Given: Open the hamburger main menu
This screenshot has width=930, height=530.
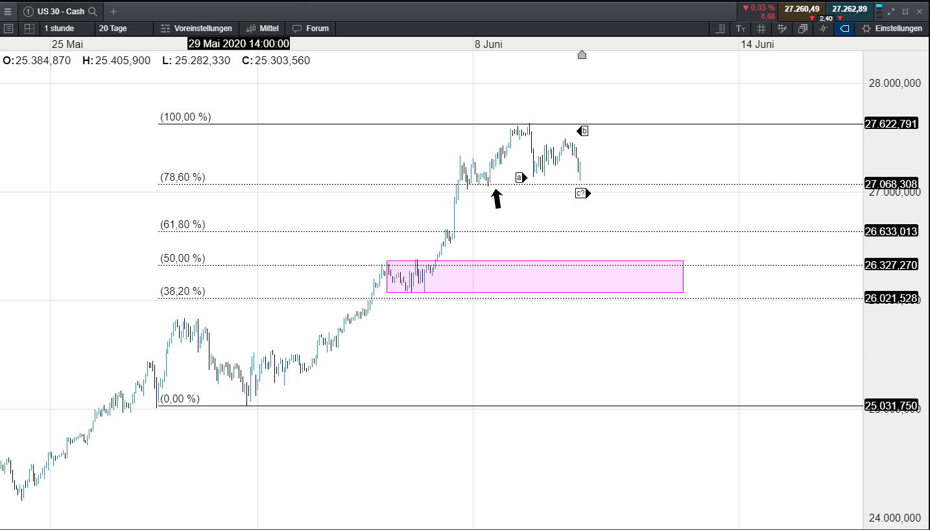Looking at the screenshot, I should pyautogui.click(x=8, y=11).
